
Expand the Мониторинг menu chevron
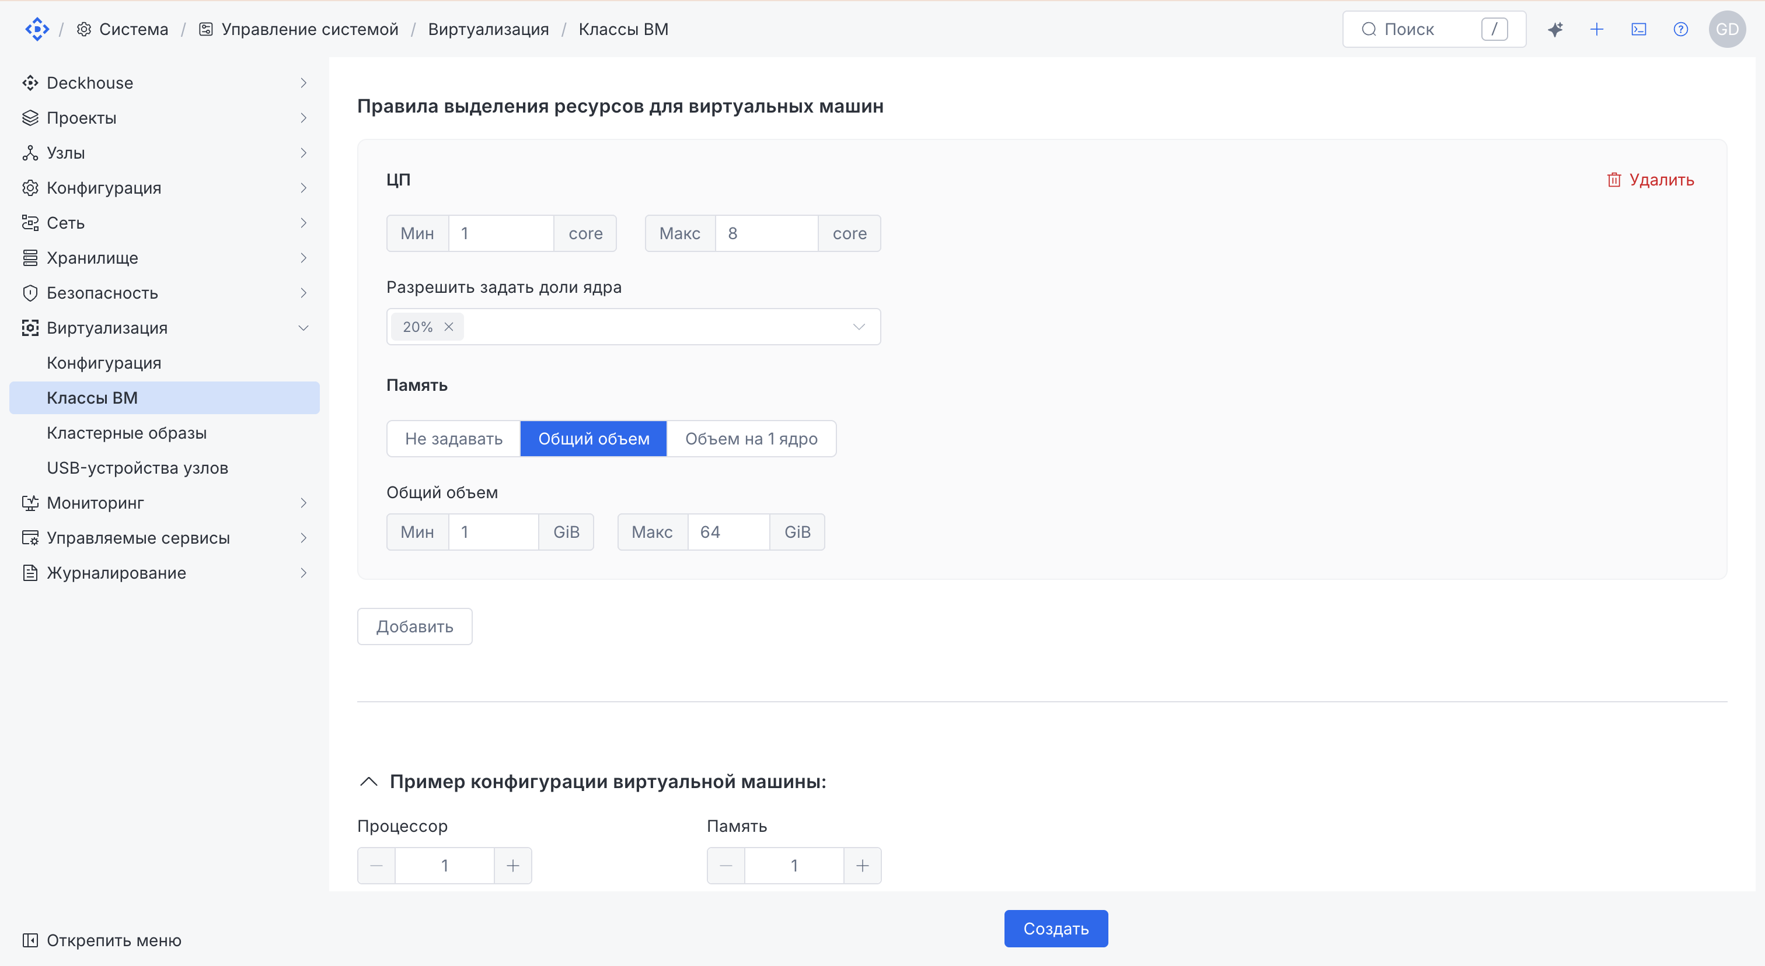pyautogui.click(x=304, y=503)
